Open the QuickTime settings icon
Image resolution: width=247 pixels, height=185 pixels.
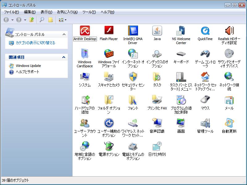point(205,31)
